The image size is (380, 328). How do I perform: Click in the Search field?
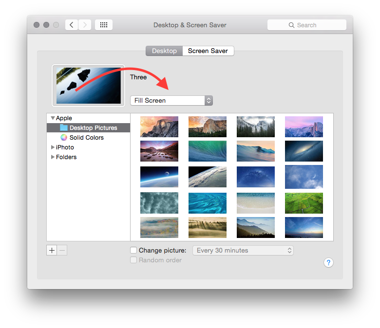pyautogui.click(x=307, y=25)
